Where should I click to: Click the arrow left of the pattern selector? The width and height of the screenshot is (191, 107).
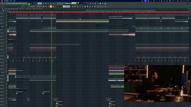(x=62, y=7)
